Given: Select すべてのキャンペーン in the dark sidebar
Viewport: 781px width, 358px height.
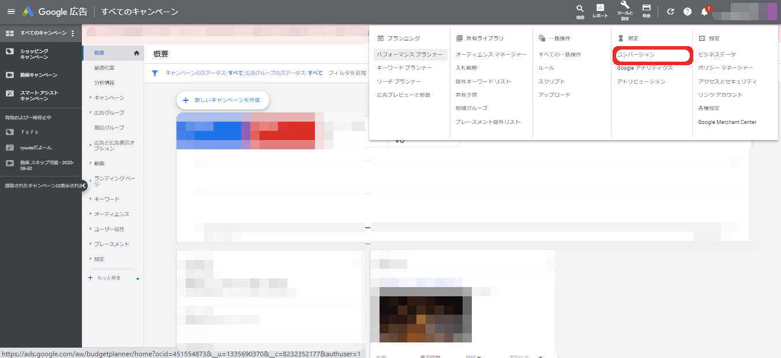Looking at the screenshot, I should (43, 33).
